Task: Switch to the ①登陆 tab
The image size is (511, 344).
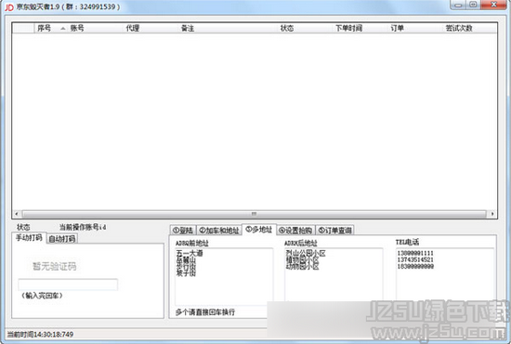Action: [183, 231]
